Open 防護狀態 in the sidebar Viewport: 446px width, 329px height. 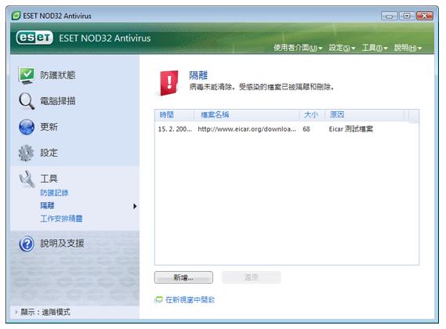click(58, 75)
